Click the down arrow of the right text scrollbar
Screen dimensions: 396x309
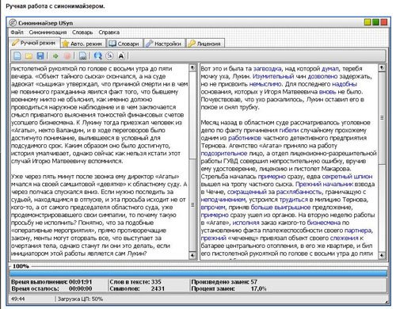point(382,255)
